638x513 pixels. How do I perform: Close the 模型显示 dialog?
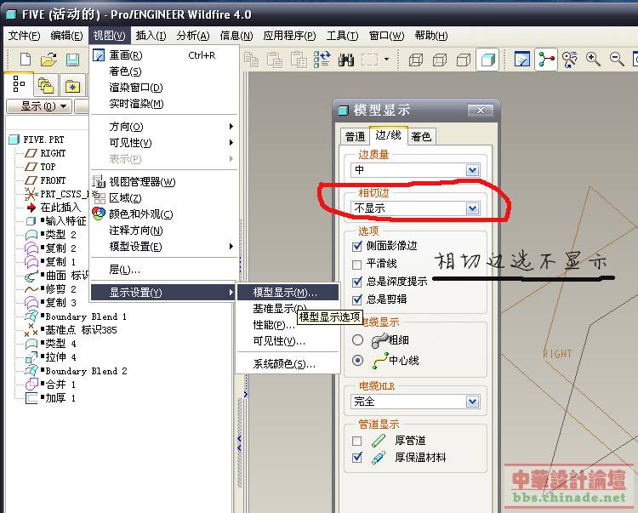(x=481, y=111)
